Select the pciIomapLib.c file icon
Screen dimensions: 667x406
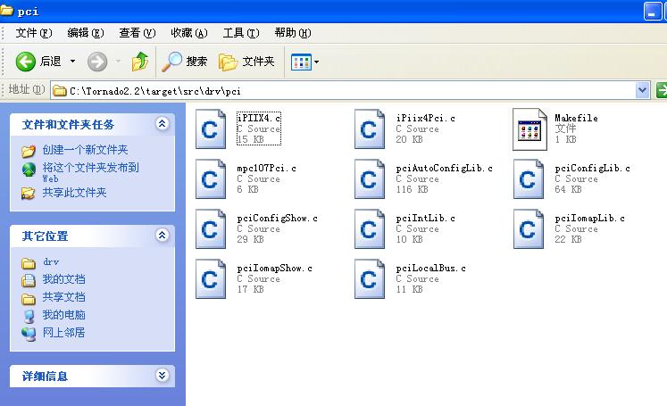tap(529, 228)
